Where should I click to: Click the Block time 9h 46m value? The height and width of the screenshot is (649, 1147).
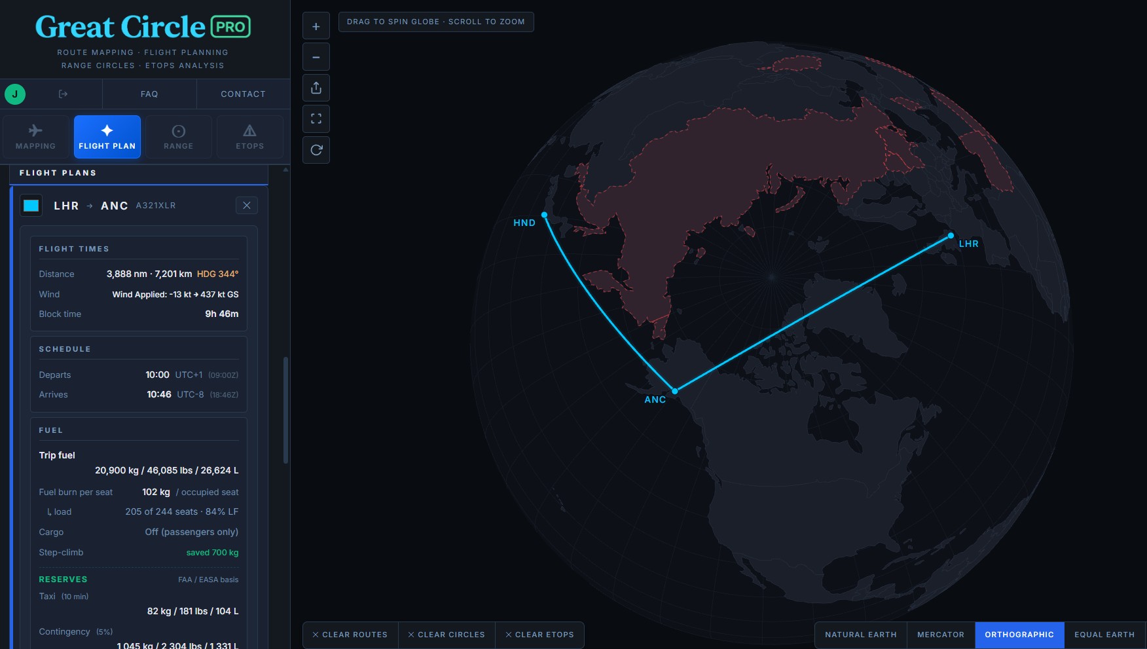(x=222, y=314)
